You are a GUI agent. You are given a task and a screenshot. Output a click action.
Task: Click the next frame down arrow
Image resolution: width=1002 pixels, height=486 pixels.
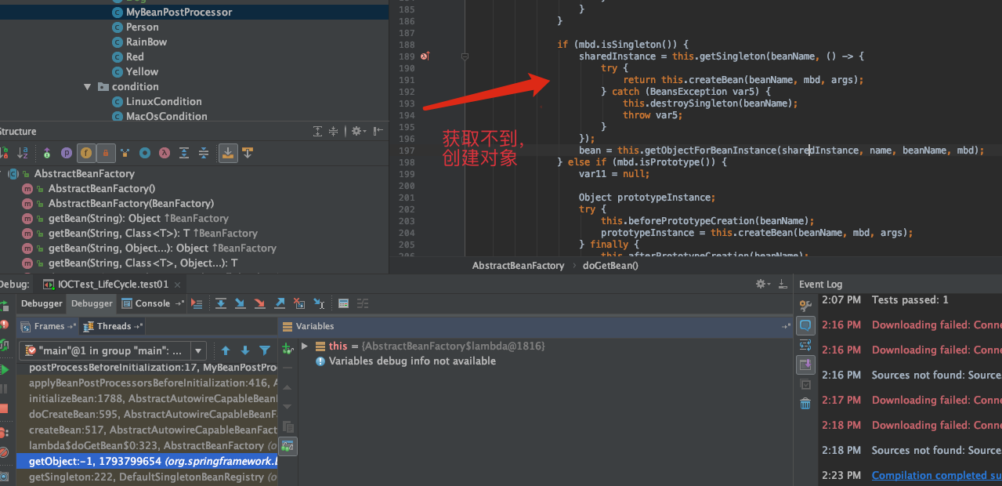[245, 350]
